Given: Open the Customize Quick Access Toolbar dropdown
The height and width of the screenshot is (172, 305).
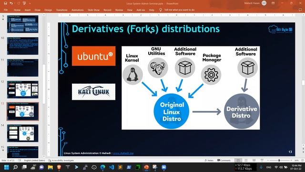Looking at the screenshot, I should point(30,3).
